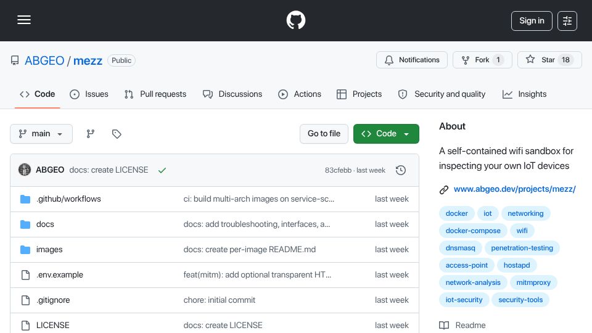Open the .gitignore file name
Screen dimensions: 592x333
53,300
